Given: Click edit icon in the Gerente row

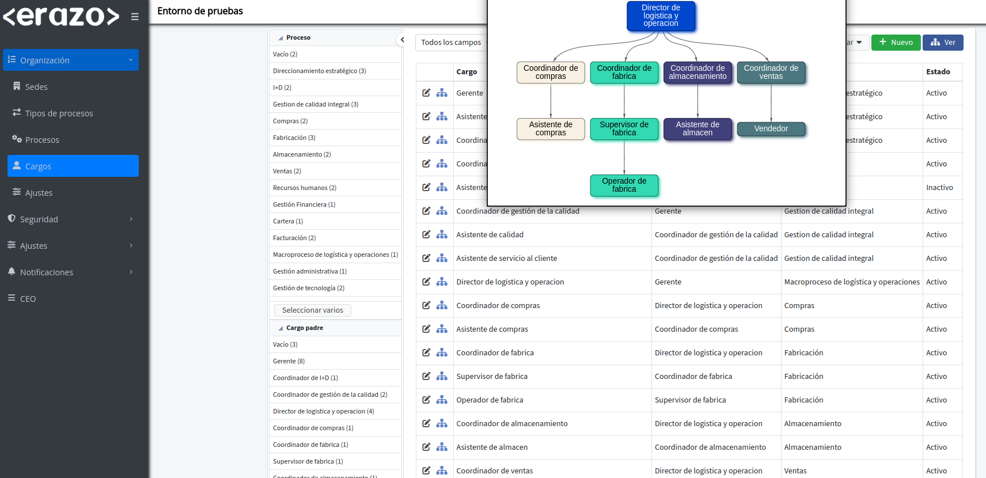Looking at the screenshot, I should click(426, 93).
